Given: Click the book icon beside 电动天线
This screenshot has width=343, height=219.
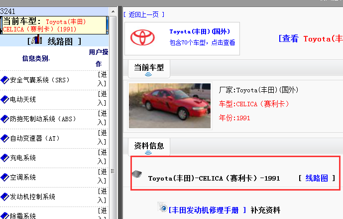Looking at the screenshot, I should [x=4, y=100].
